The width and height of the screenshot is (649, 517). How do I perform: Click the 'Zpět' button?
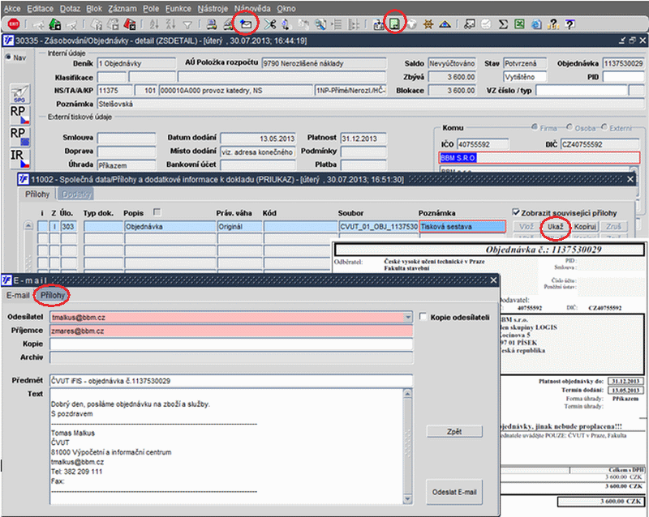tap(453, 431)
